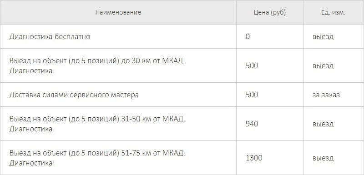Click the 1300 price cell
Screen dimensions: 364x175
[254, 158]
